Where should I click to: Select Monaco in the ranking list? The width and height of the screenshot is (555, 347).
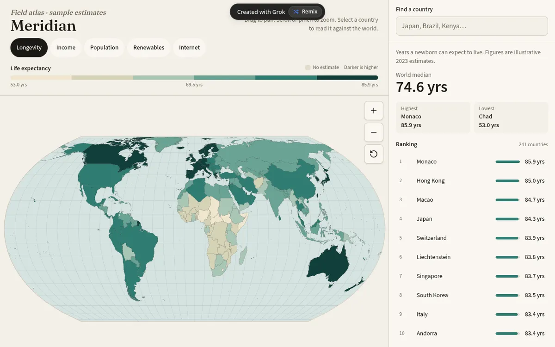pyautogui.click(x=472, y=161)
